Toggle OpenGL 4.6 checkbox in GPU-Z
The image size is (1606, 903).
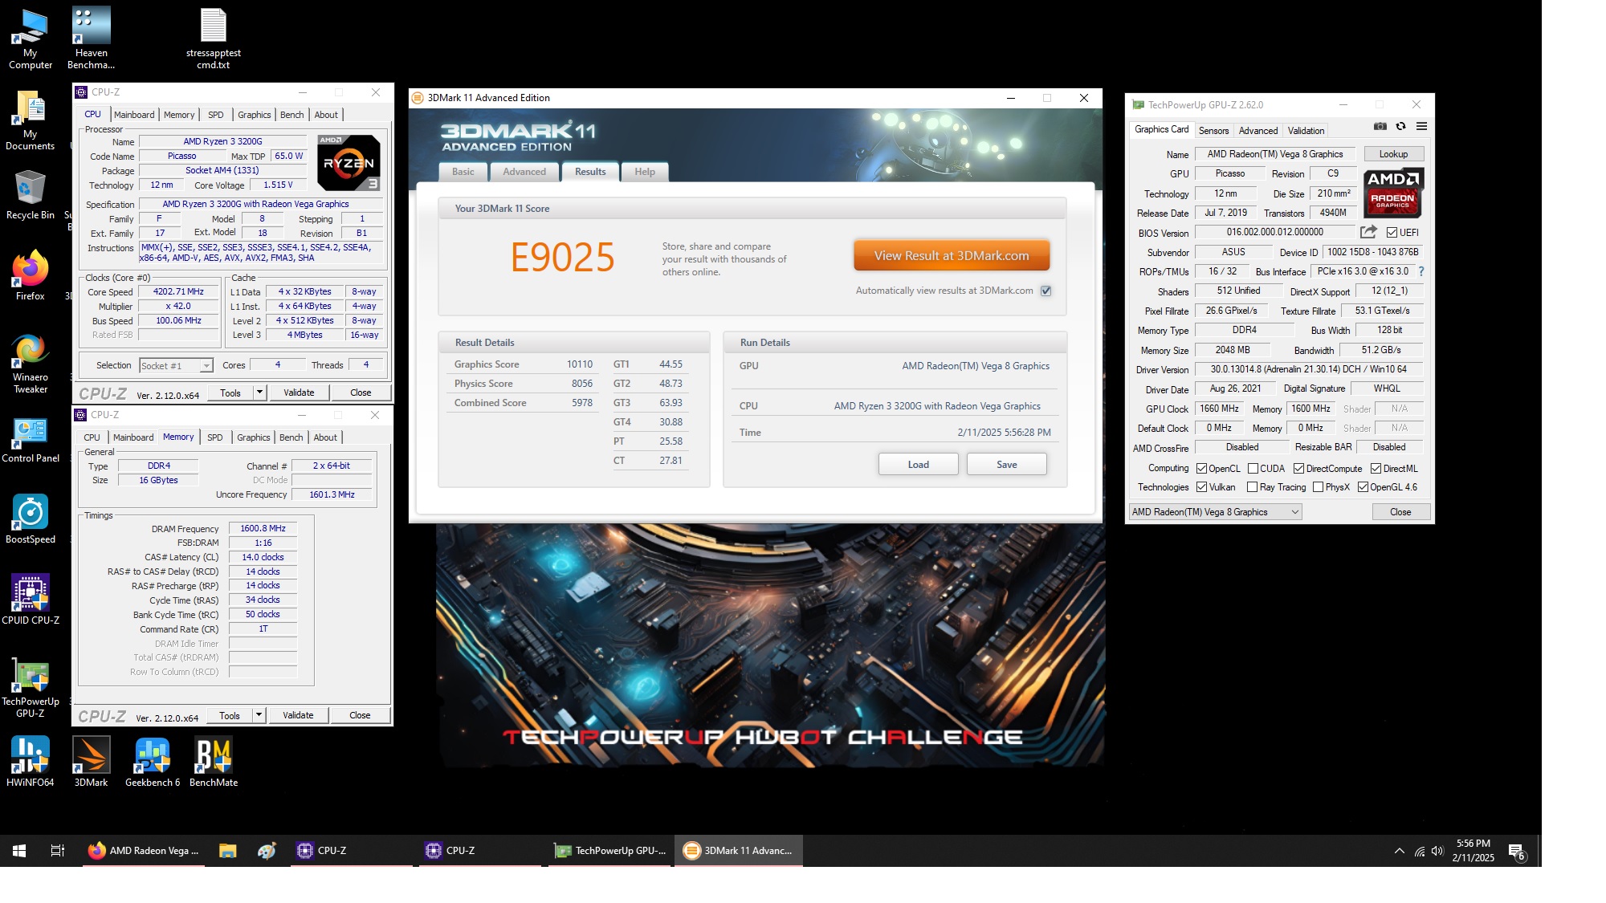pos(1363,487)
